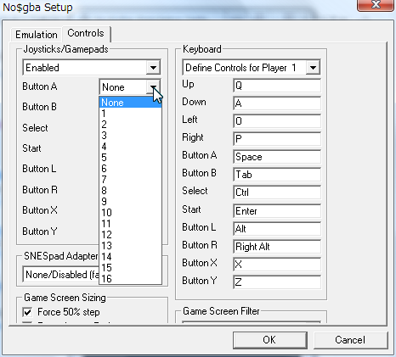This screenshot has height=357, width=396.
Task: Click the keyboard Down key field
Action: [x=277, y=103]
